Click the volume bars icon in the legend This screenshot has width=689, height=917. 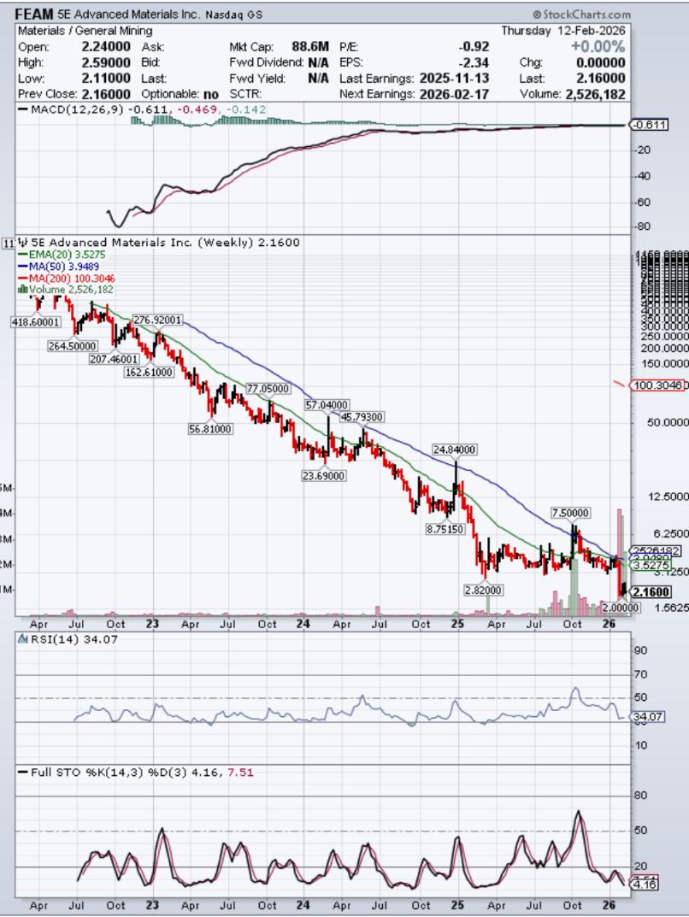[x=23, y=289]
